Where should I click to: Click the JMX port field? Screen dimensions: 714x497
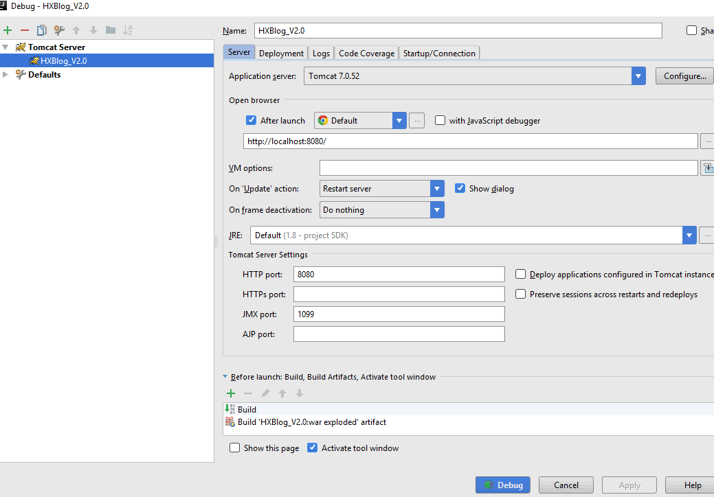(x=399, y=314)
